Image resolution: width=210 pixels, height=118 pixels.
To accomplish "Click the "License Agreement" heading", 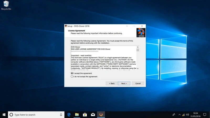I will (x=76, y=31).
